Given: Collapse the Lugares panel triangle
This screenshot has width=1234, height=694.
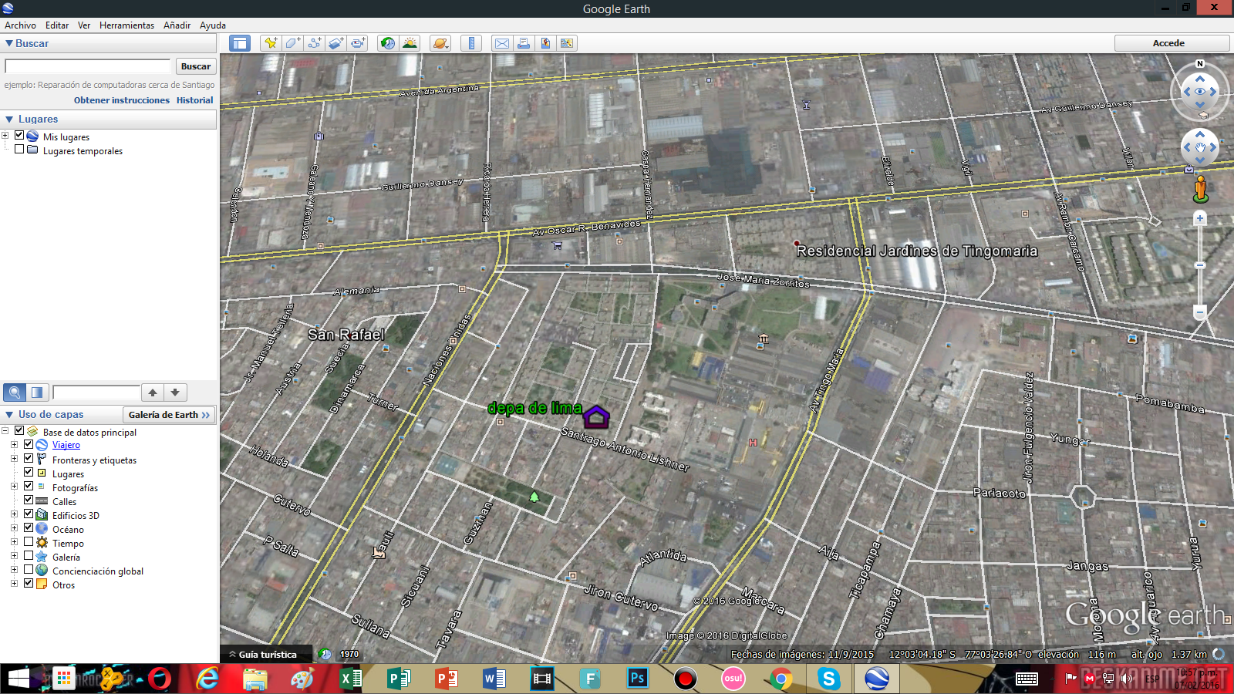Looking at the screenshot, I should click(9, 120).
